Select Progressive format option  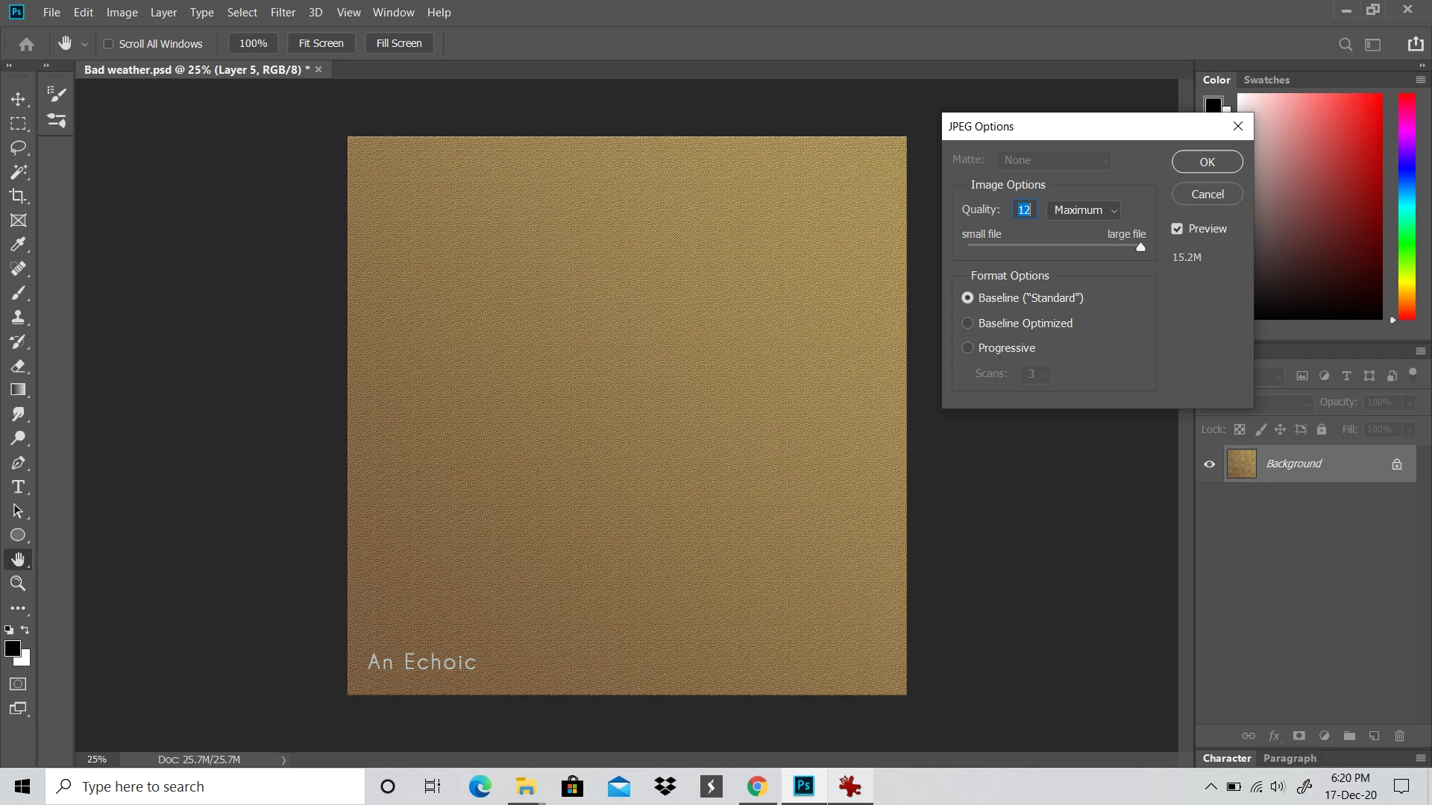tap(967, 348)
